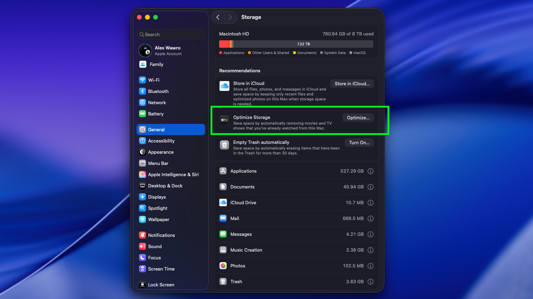
Task: Click the Recommendations heading
Action: pos(240,71)
